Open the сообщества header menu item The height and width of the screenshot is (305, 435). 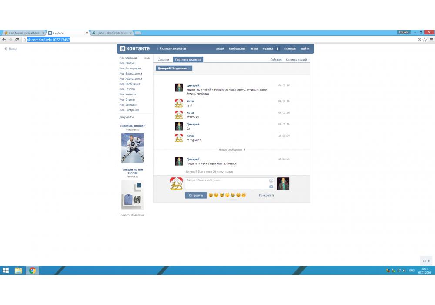(237, 49)
